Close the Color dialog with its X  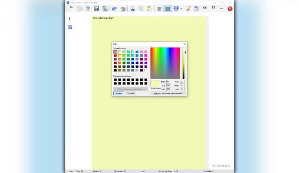(x=185, y=44)
